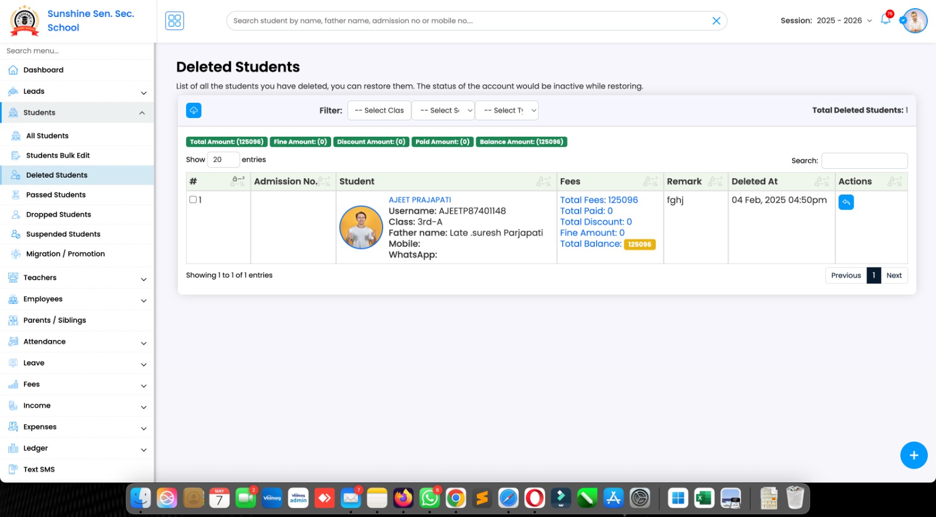
Task: Click the Sunshine school logo
Action: click(x=25, y=21)
